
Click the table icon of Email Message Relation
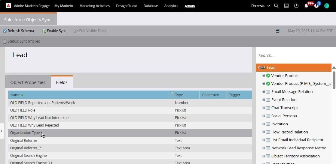tap(268, 92)
